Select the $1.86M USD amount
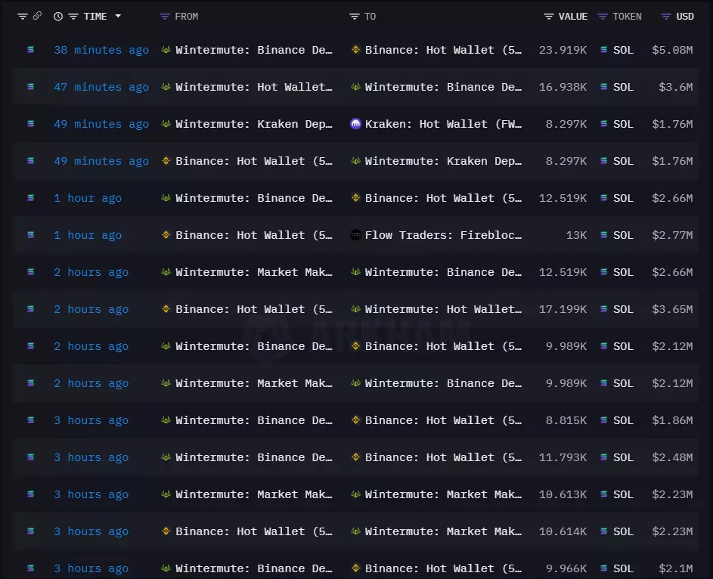Screen dimensions: 713x579 click(x=672, y=420)
